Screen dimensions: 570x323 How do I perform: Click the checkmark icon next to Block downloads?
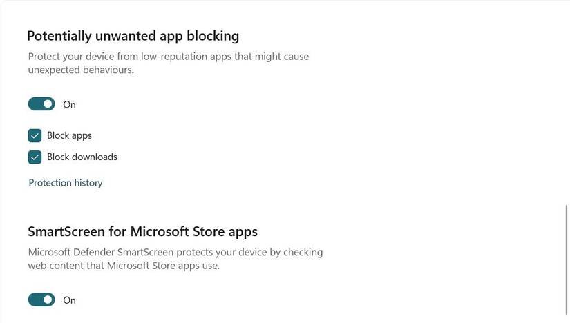click(x=35, y=157)
